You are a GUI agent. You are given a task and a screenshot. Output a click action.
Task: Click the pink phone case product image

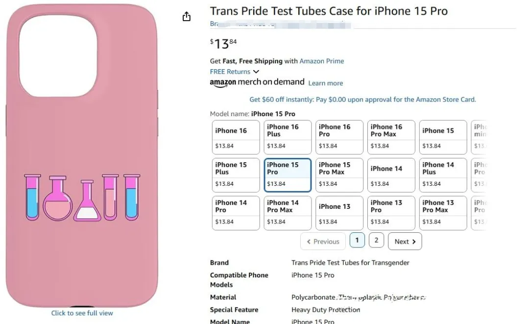[82, 157]
